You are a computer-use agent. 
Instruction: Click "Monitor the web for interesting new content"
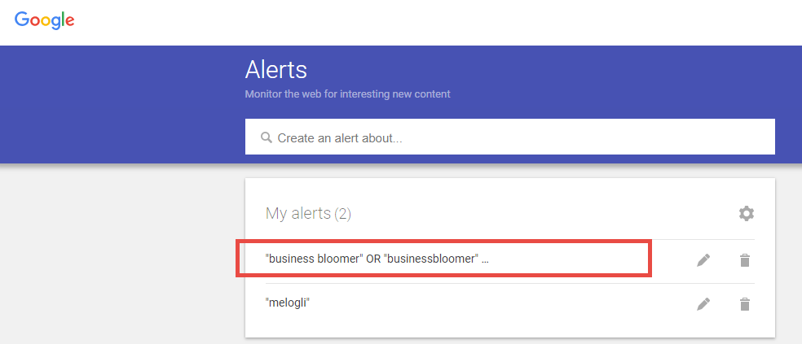(348, 94)
